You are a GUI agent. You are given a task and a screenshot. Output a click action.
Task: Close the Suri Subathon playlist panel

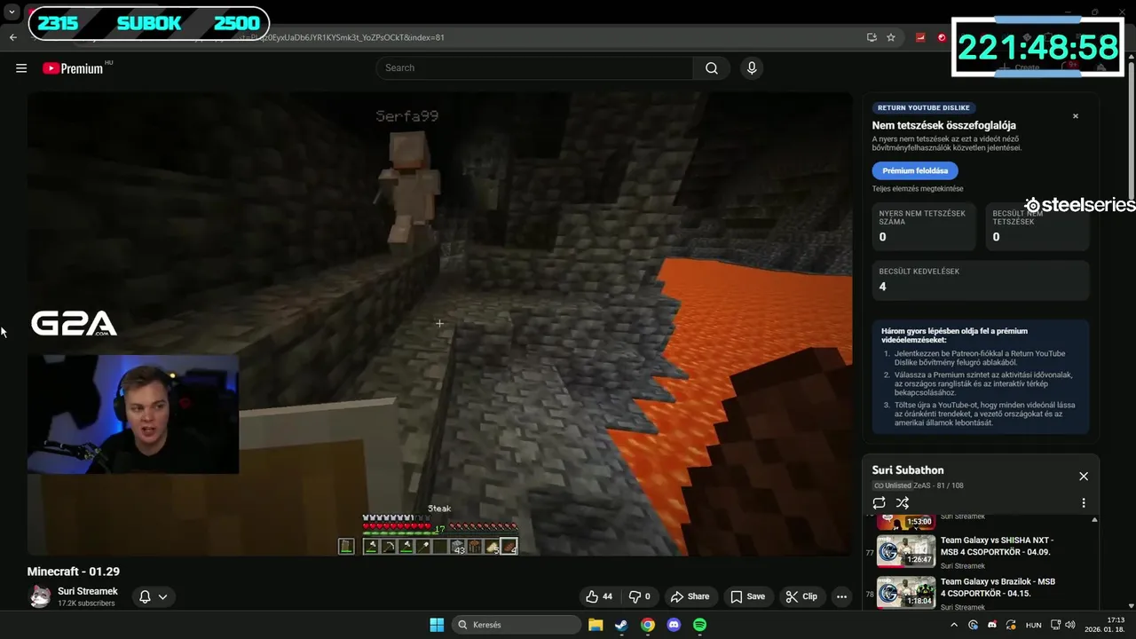click(x=1084, y=477)
